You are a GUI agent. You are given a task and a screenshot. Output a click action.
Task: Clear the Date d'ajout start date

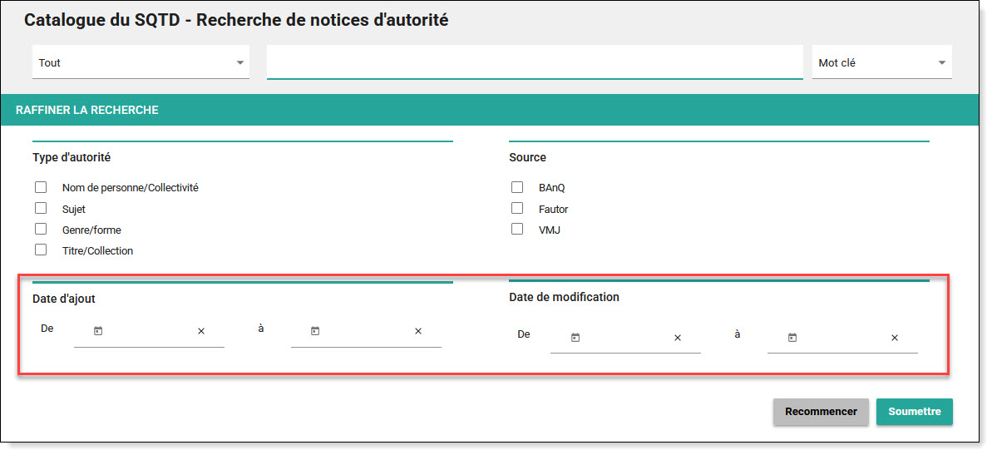click(201, 331)
